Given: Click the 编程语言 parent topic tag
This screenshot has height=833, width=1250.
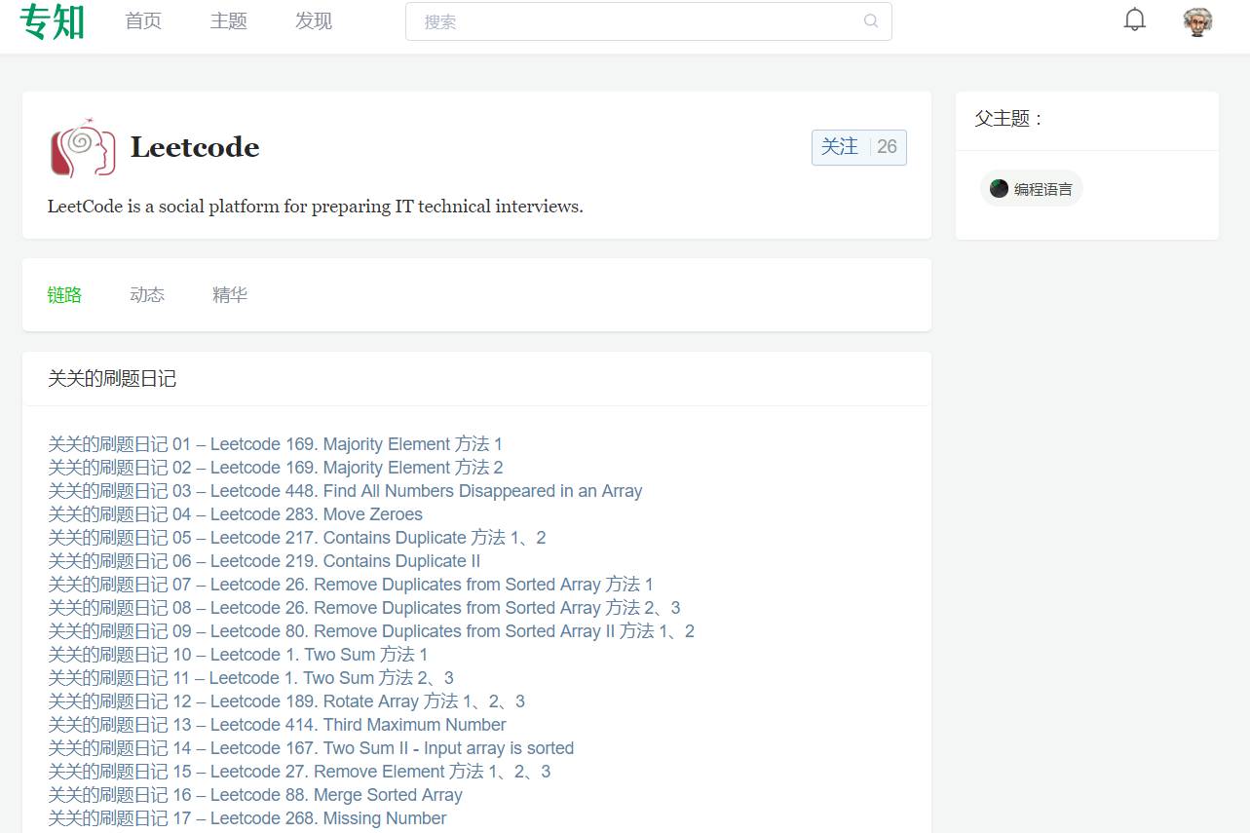Looking at the screenshot, I should click(1031, 189).
